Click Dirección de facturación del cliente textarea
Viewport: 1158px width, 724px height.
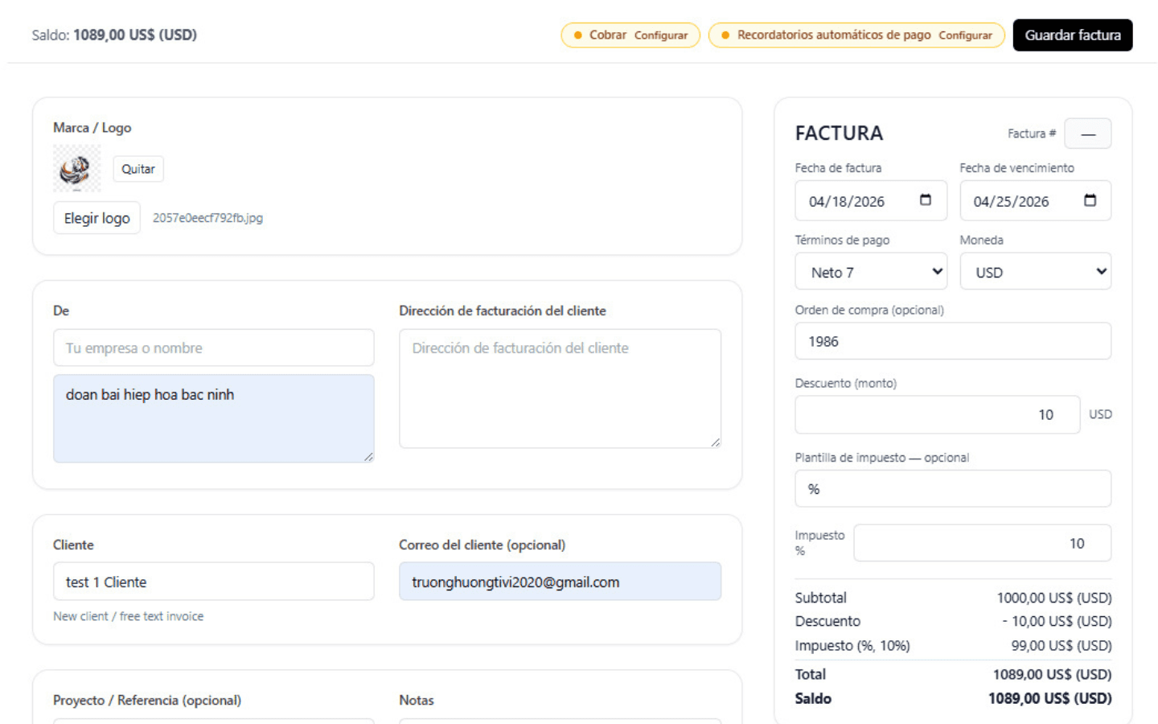[560, 389]
